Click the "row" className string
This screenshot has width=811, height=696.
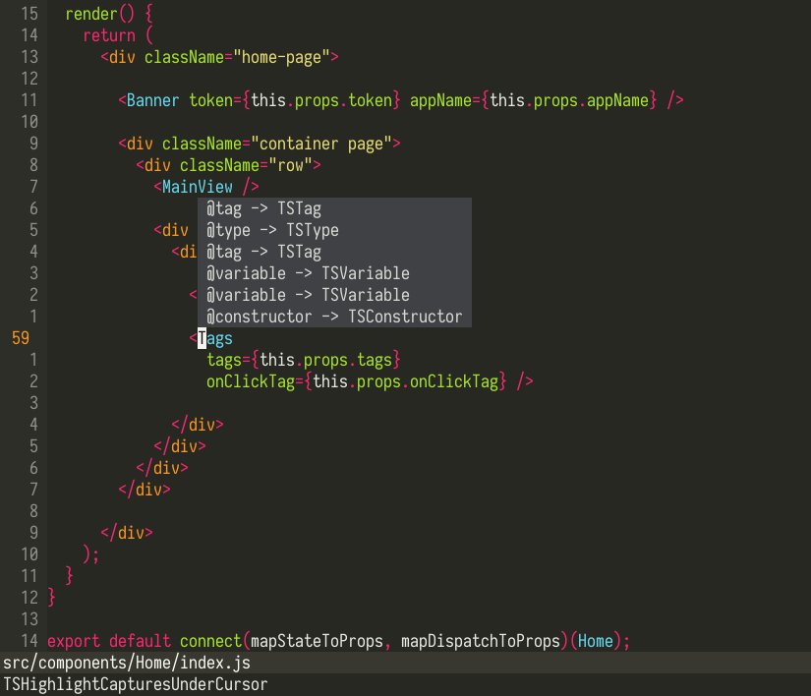tap(290, 165)
